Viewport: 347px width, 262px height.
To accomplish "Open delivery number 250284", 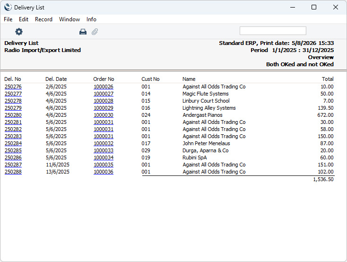I will pos(13,143).
